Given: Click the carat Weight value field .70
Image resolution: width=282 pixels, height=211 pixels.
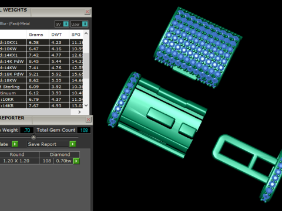Looking at the screenshot, I should click(x=27, y=130).
